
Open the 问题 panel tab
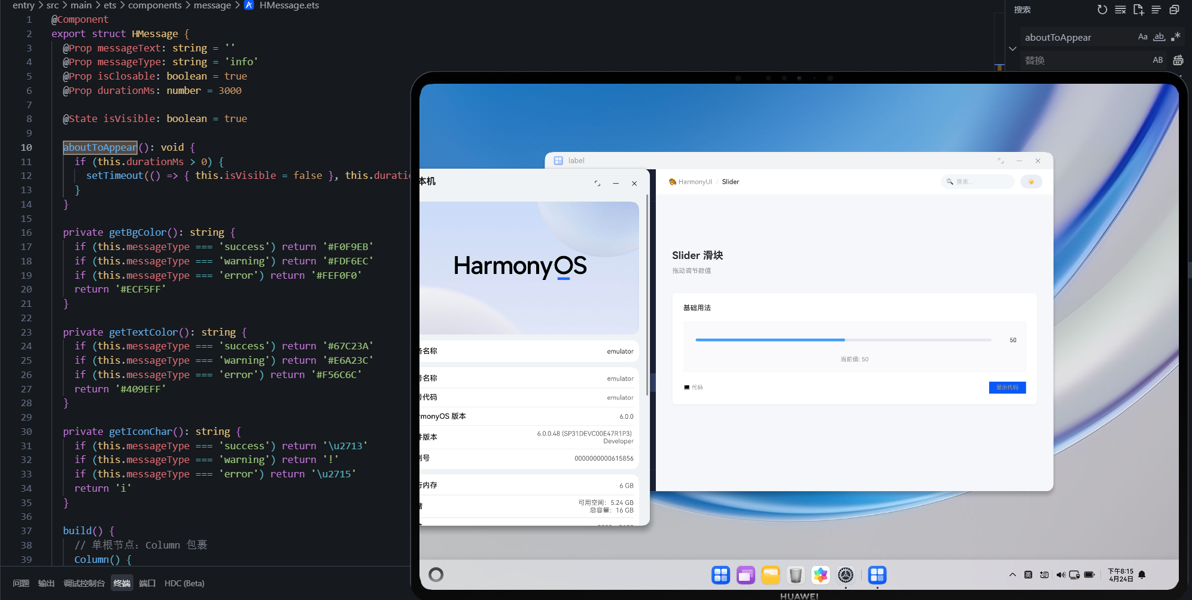[x=21, y=583]
